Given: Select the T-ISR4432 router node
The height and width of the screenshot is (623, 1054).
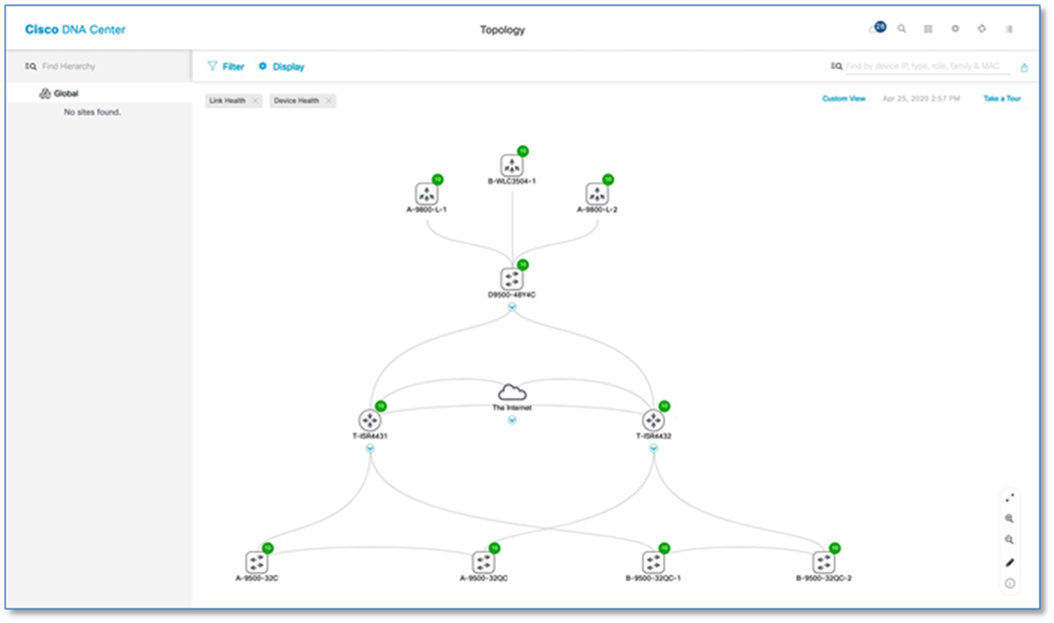Looking at the screenshot, I should click(654, 420).
